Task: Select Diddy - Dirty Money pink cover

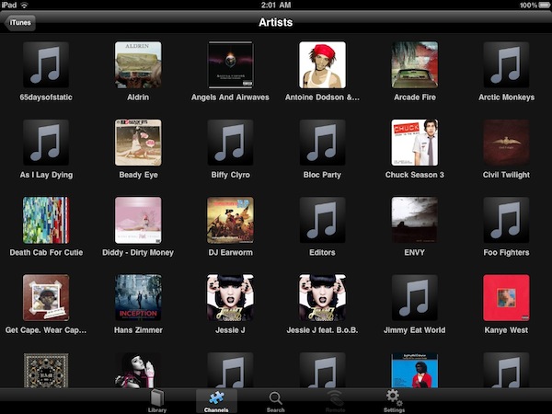Action: coord(138,220)
